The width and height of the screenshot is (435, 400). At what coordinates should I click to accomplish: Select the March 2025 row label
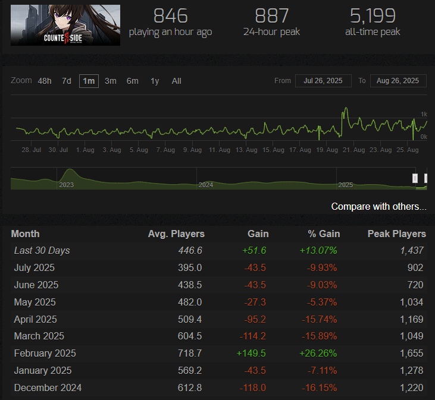click(39, 336)
